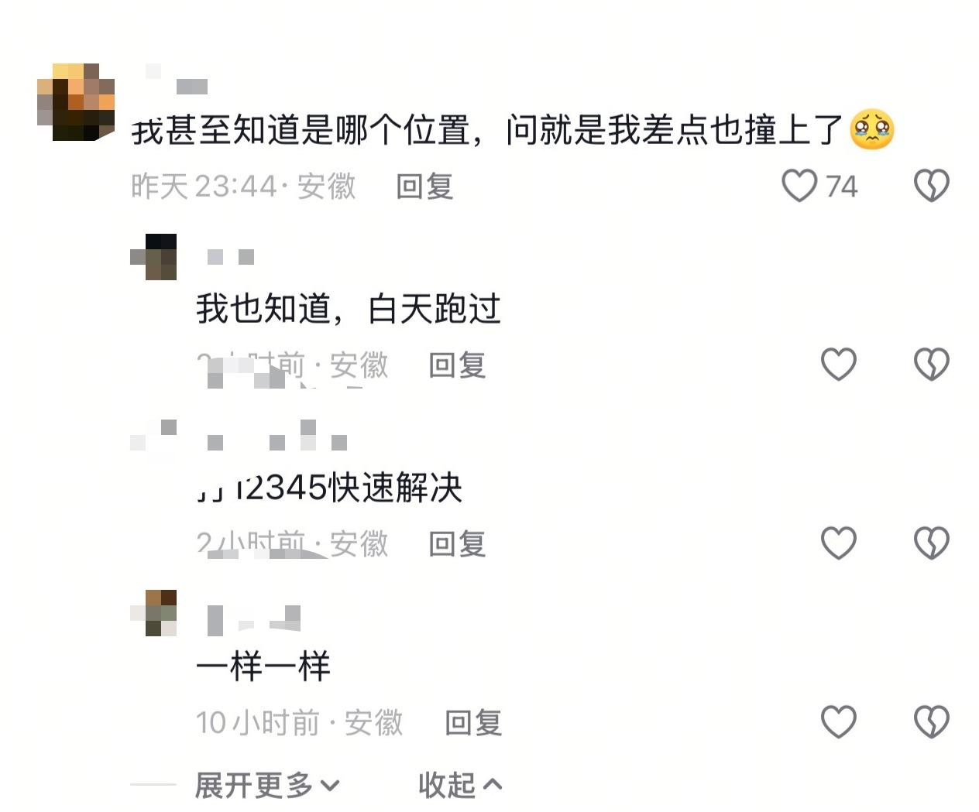The width and height of the screenshot is (979, 812).
Task: Dislike the "12345快速解决" reply
Action: click(931, 543)
